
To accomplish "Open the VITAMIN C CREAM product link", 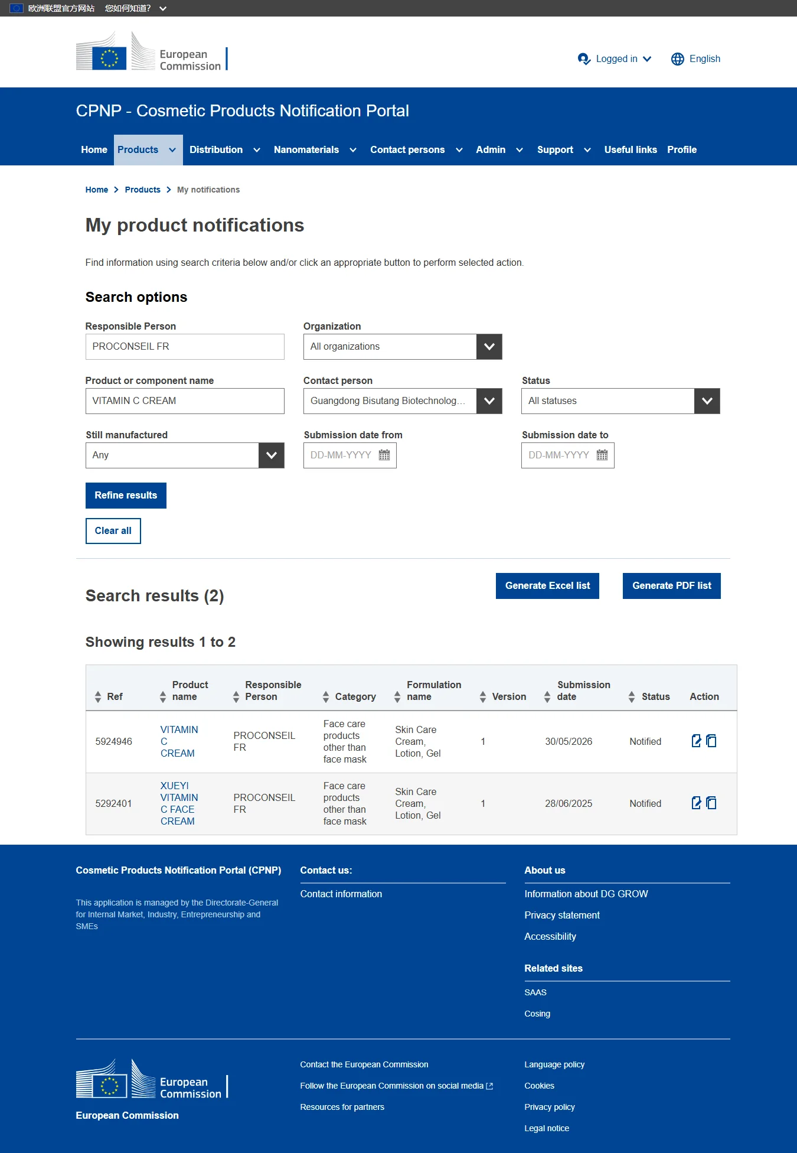I will [179, 741].
